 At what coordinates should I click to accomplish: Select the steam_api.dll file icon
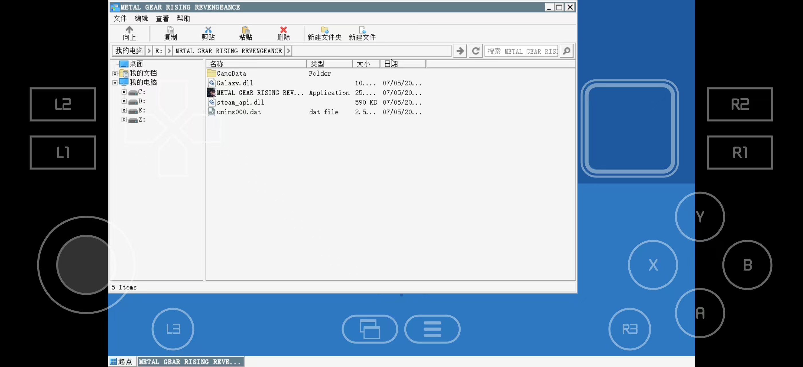tap(212, 102)
